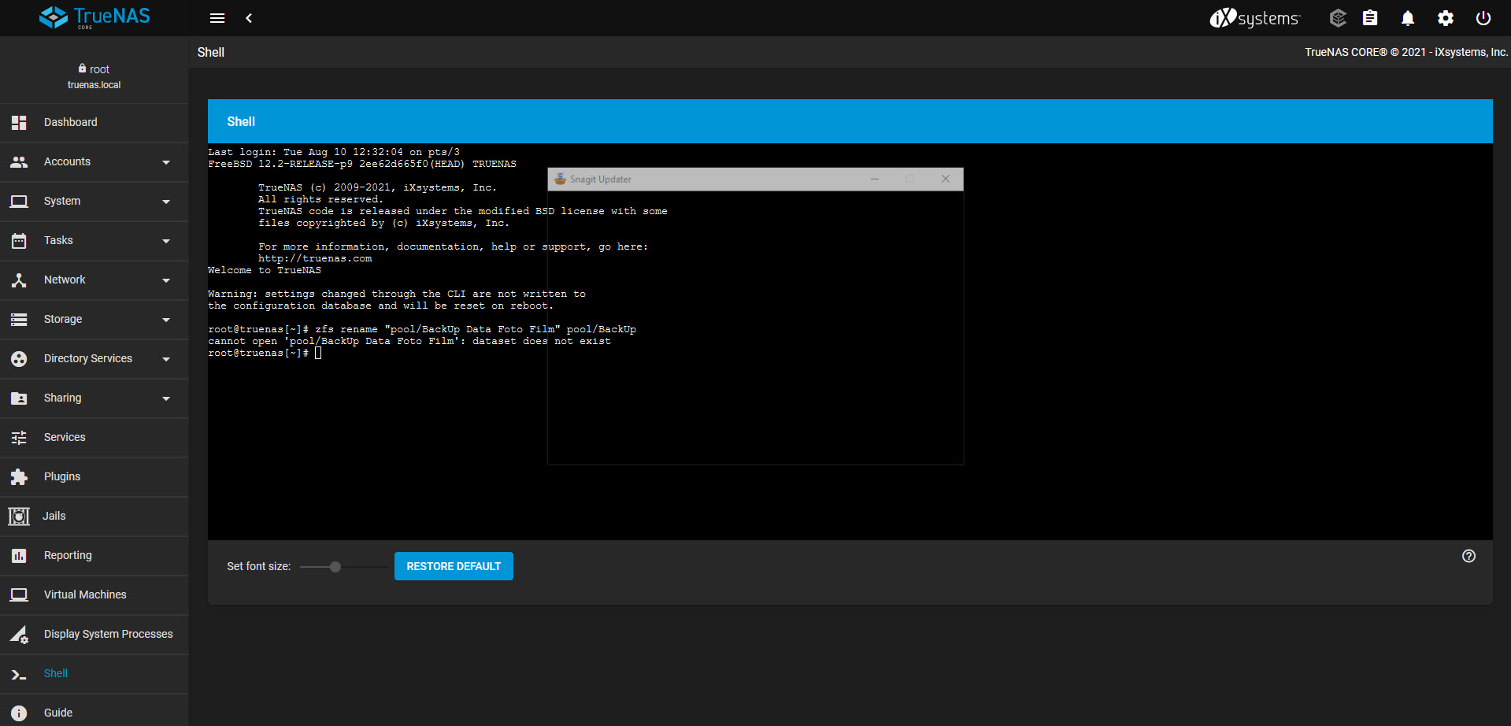The image size is (1511, 726).
Task: Click the Storage disks icon
Action: tap(19, 319)
